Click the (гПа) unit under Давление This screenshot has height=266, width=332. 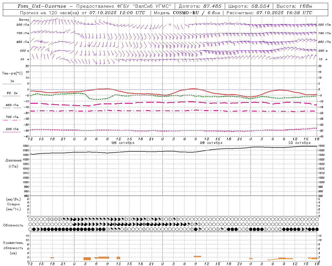[x=13, y=166]
